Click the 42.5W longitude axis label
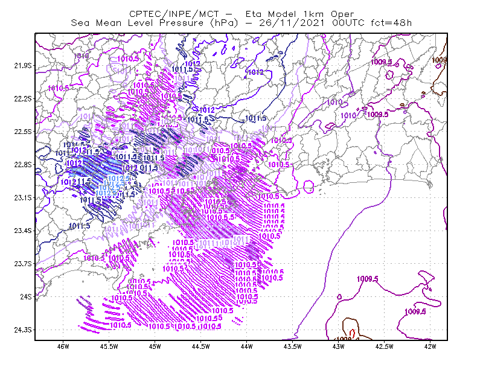 [x=385, y=346]
